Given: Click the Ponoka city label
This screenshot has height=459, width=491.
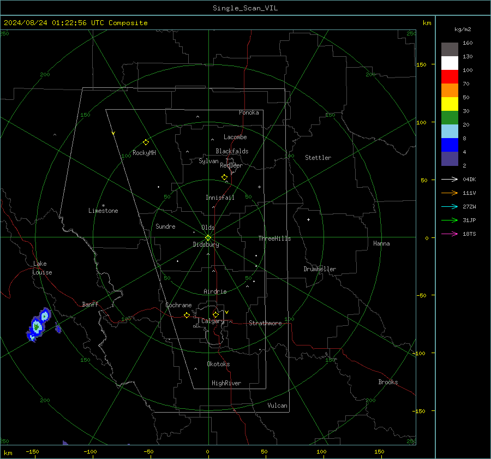Looking at the screenshot, I should [249, 112].
